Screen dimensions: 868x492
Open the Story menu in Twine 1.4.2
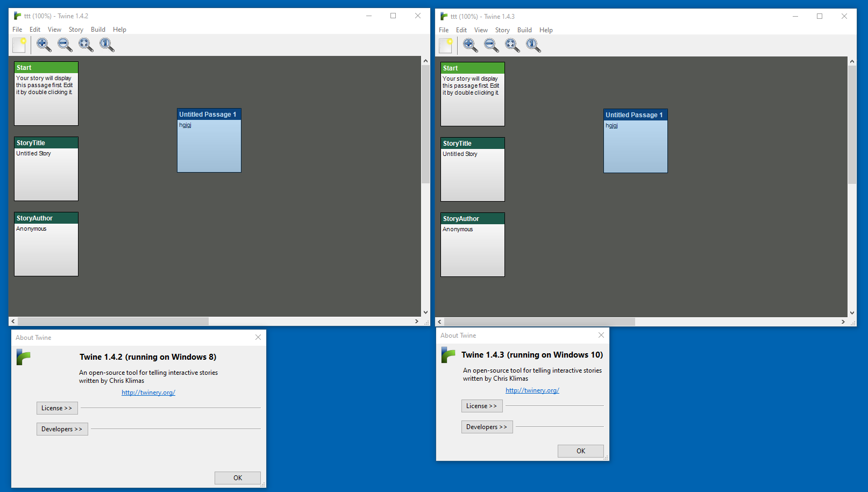75,30
